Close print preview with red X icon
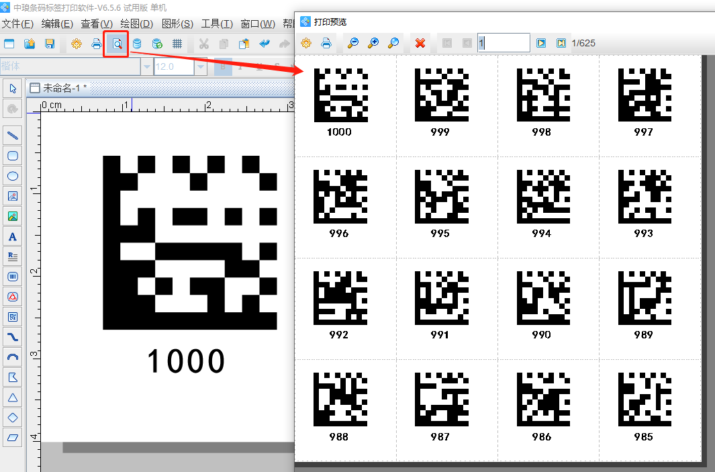The height and width of the screenshot is (472, 715). 420,44
